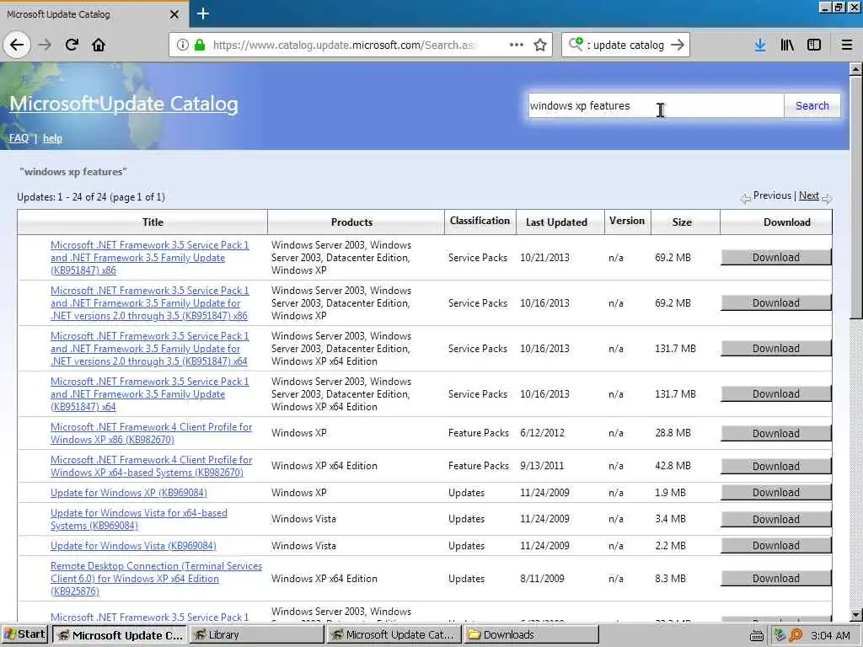Open the Microsoft Update Catalog title link
The height and width of the screenshot is (647, 863).
coord(124,104)
